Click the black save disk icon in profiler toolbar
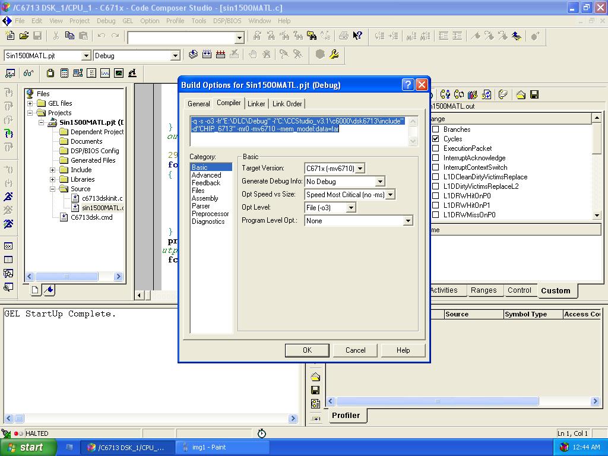This screenshot has height=456, width=608. (534, 94)
